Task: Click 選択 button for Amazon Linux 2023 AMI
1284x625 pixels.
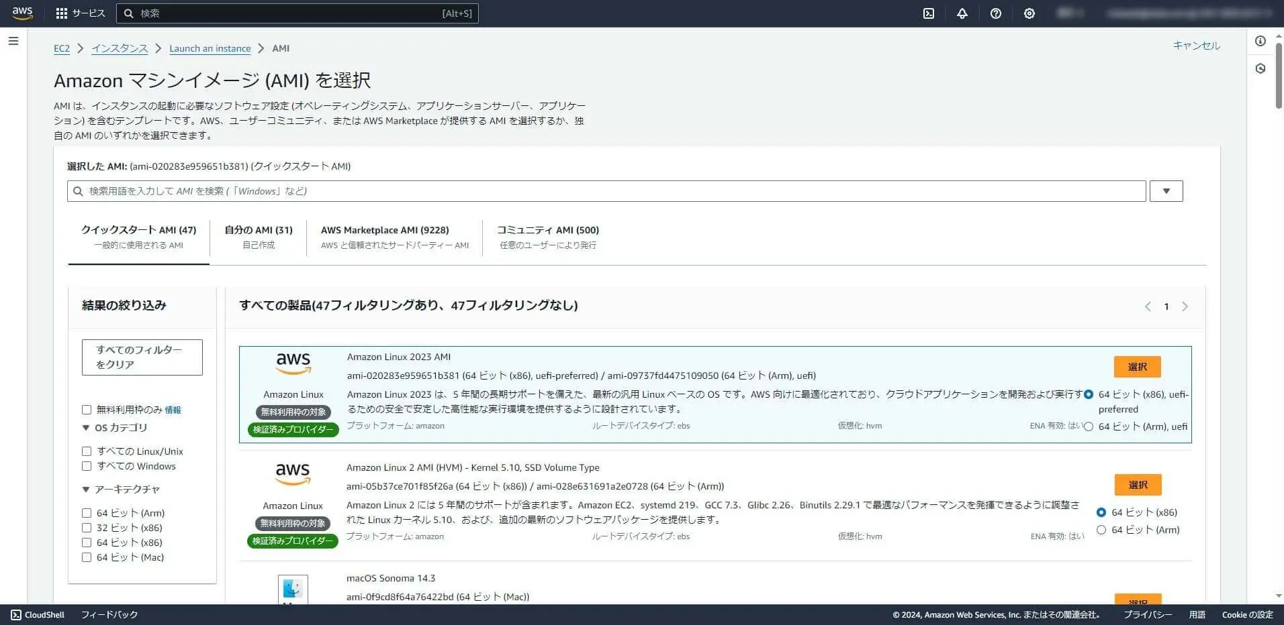Action: [x=1138, y=367]
